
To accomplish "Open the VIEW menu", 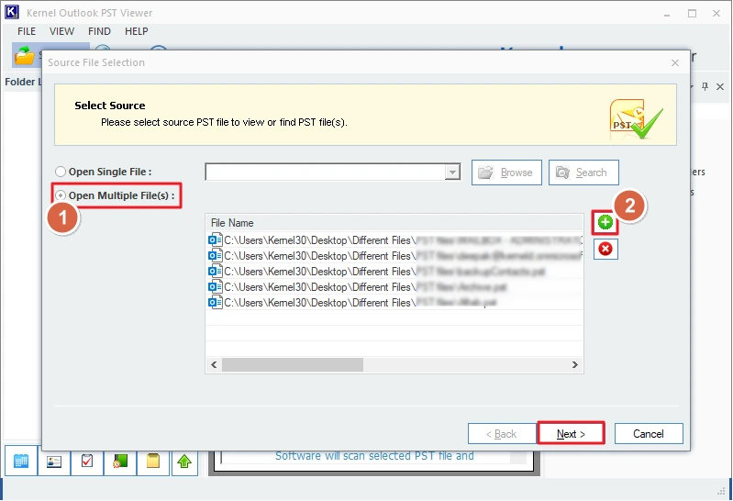I will pyautogui.click(x=61, y=31).
